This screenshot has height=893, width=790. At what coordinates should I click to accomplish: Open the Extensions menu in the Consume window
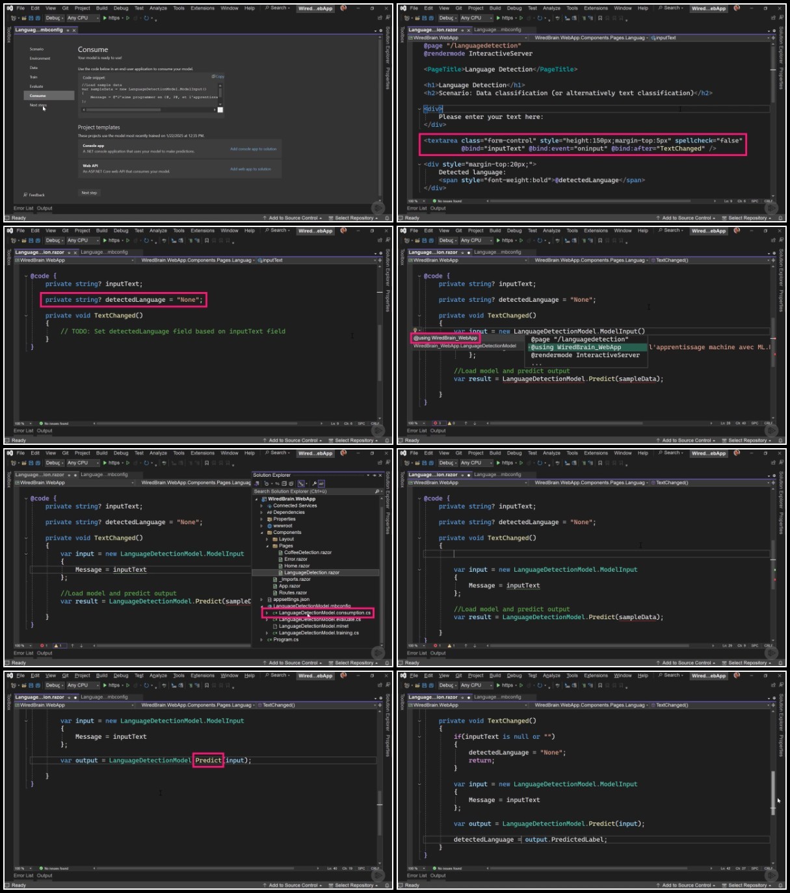(x=202, y=8)
